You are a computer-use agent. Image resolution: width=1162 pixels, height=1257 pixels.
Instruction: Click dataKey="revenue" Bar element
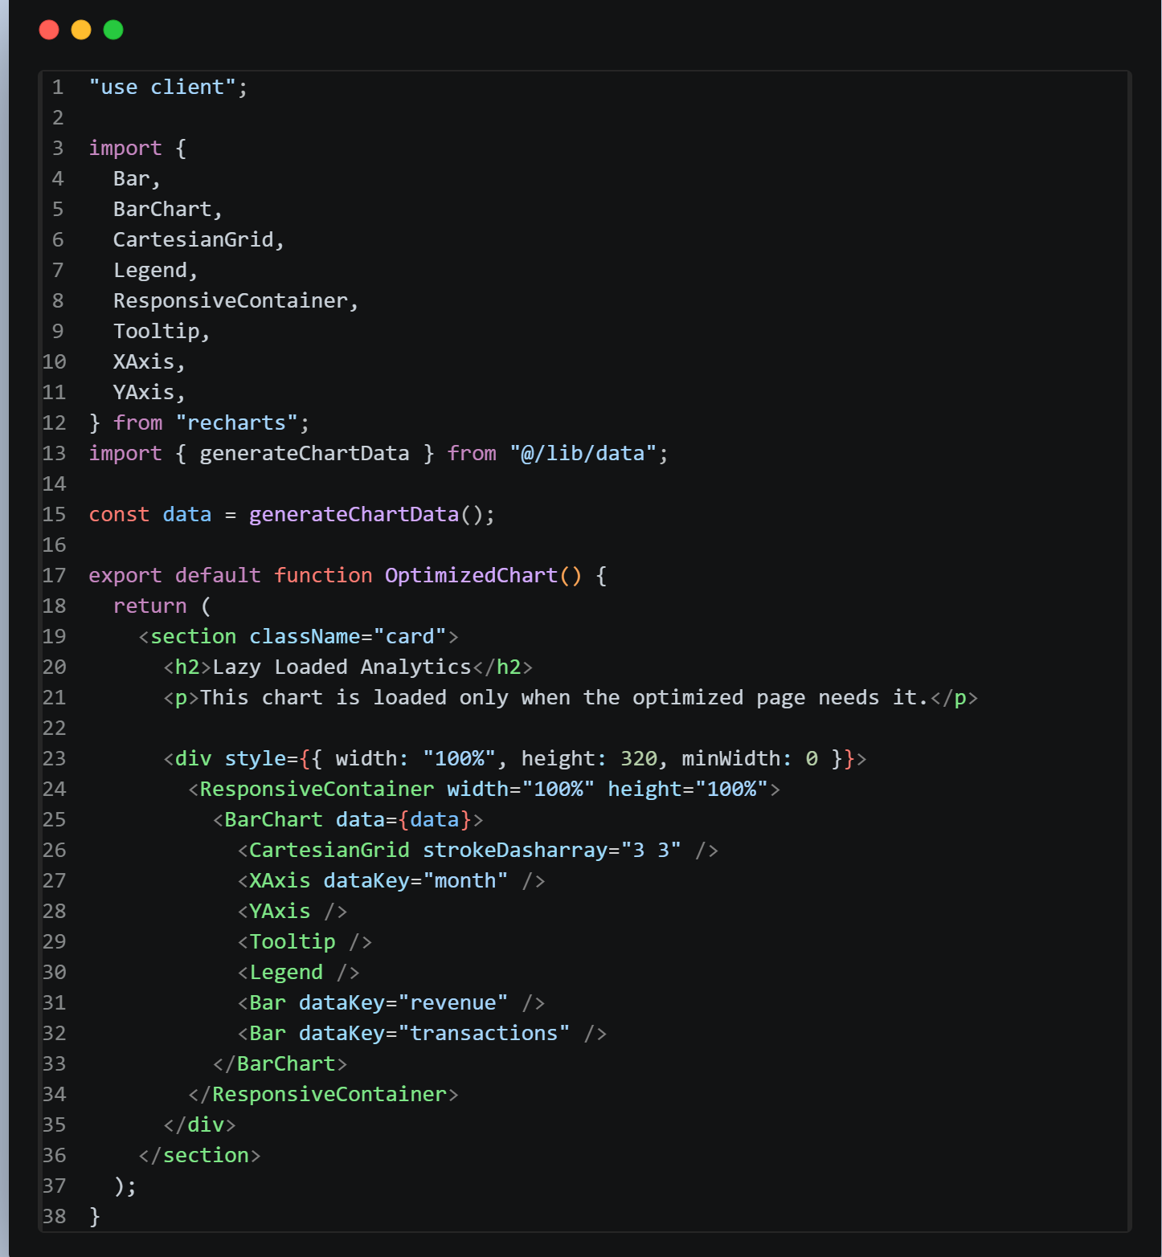(391, 1002)
